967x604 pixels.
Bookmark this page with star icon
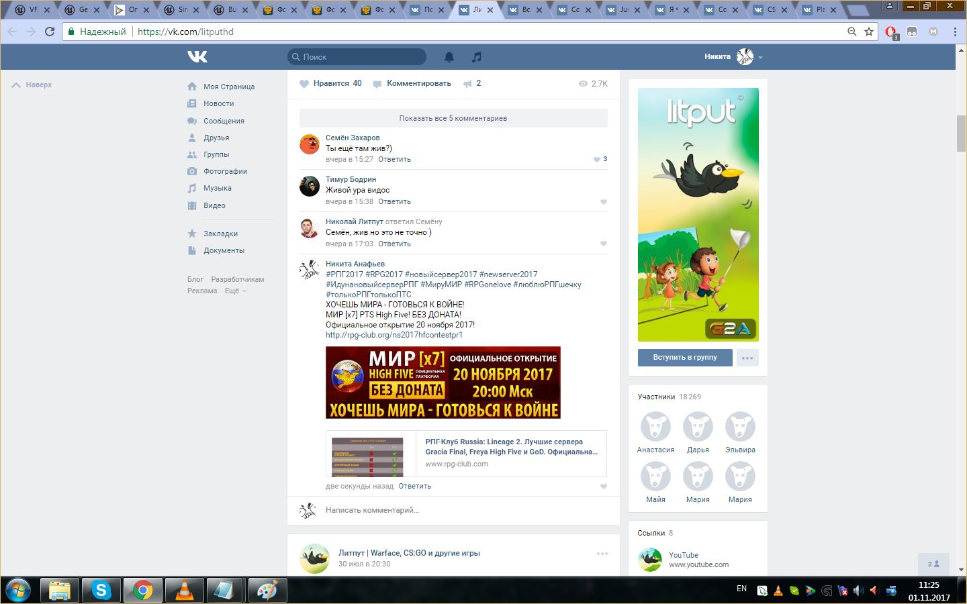(x=869, y=32)
